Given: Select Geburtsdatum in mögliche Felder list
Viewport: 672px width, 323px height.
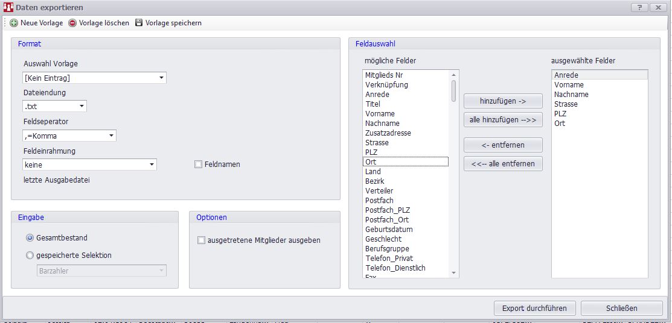Looking at the screenshot, I should tap(389, 230).
